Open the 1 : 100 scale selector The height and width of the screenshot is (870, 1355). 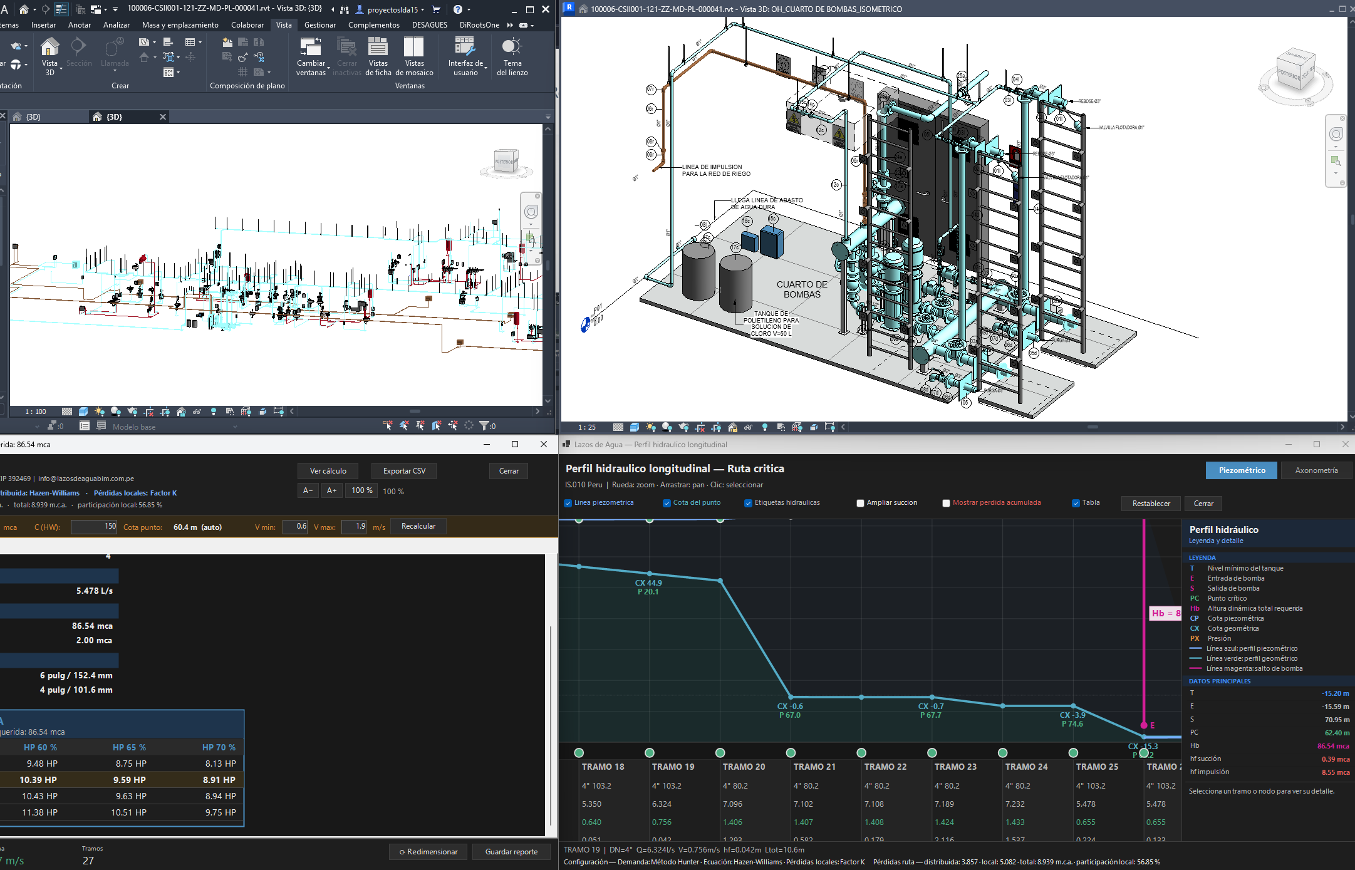pos(36,412)
